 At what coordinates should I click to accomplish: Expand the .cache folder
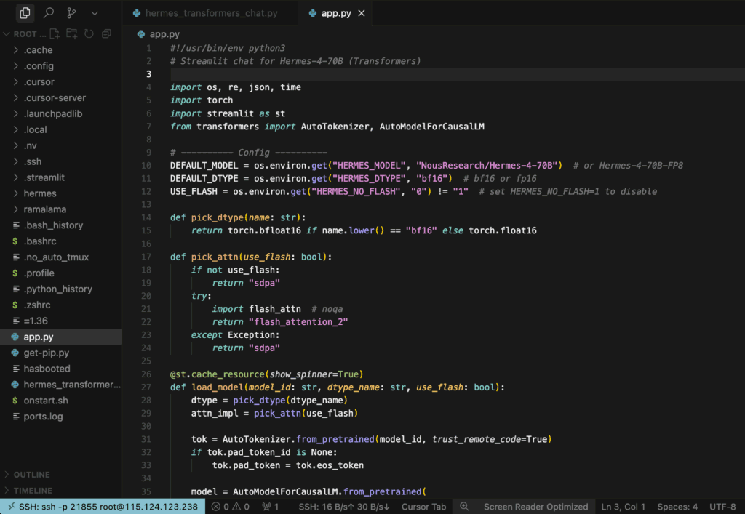tap(61, 50)
